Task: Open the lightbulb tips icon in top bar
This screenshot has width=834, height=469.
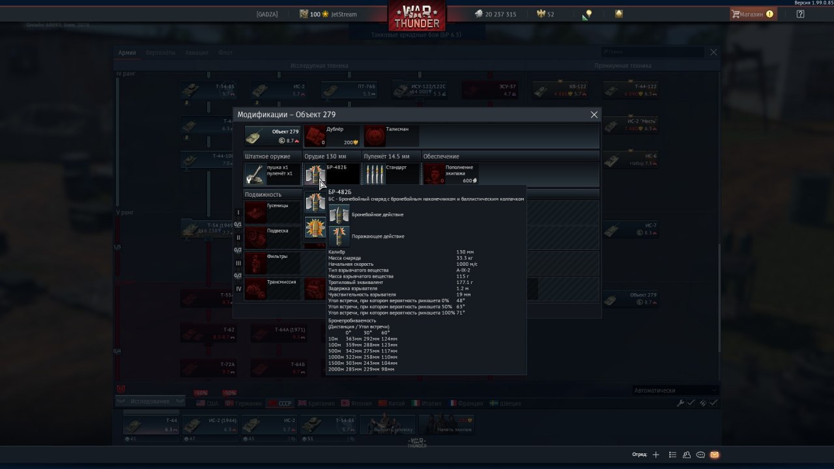Action: [588, 14]
